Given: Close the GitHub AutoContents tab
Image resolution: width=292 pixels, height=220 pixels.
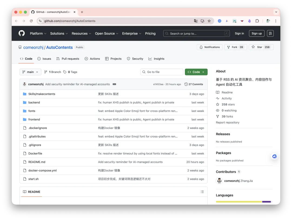Looking at the screenshot, I should (75, 12).
